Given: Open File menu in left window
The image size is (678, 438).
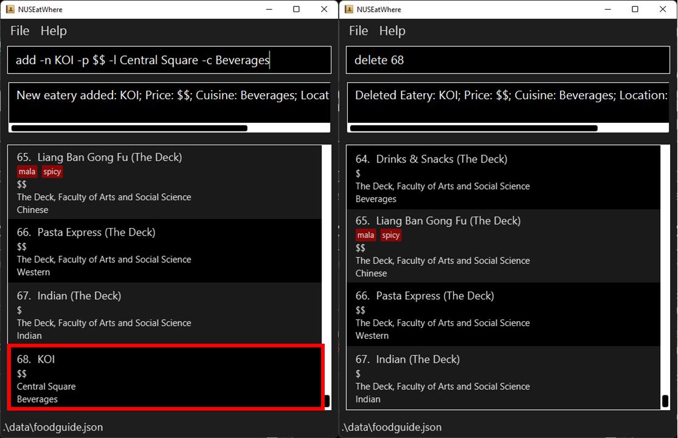Looking at the screenshot, I should 20,30.
